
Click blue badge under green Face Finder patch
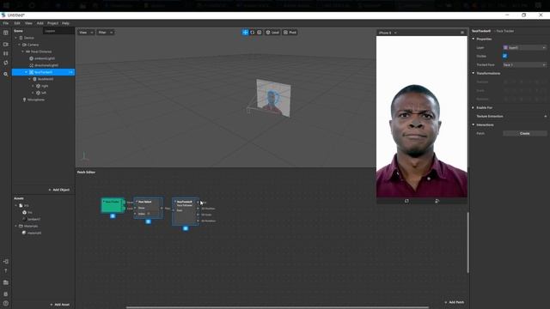pos(113,216)
